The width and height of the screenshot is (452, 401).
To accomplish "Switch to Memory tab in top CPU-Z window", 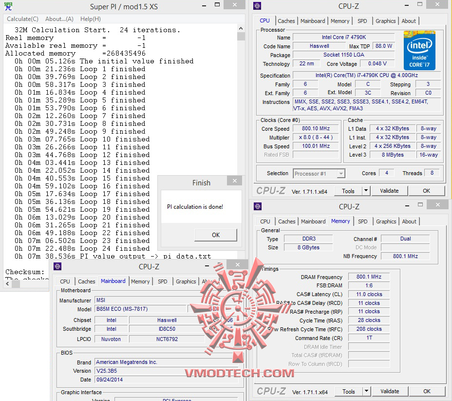I will [x=339, y=21].
